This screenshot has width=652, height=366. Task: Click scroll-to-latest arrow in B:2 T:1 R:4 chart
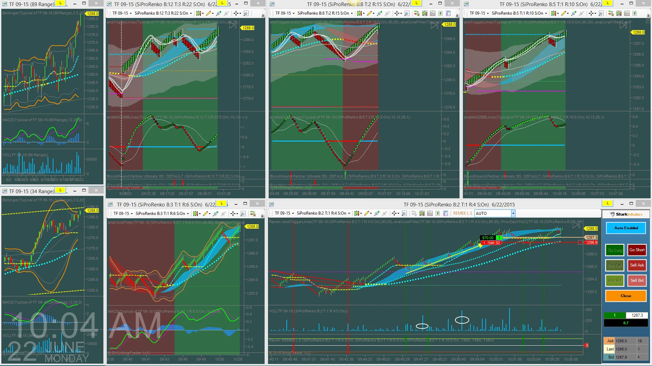(x=576, y=225)
